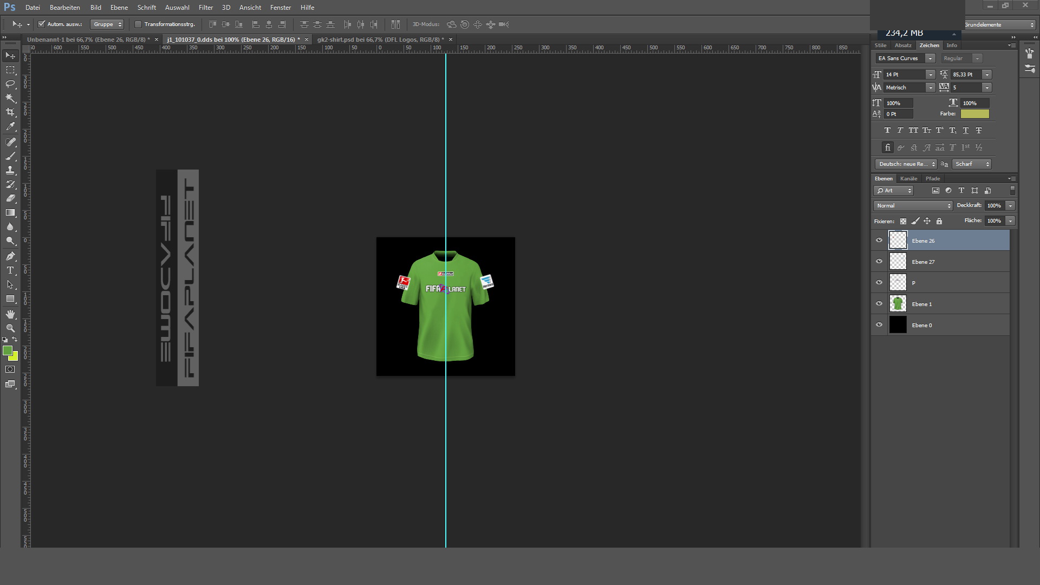Screen dimensions: 1040x585
Task: Swap foreground and background colors
Action: tap(15, 340)
